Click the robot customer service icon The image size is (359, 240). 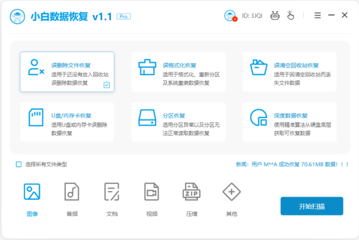(x=275, y=15)
